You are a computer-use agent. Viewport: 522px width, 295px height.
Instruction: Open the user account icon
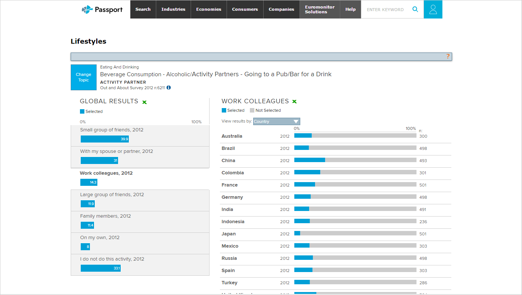tap(433, 10)
